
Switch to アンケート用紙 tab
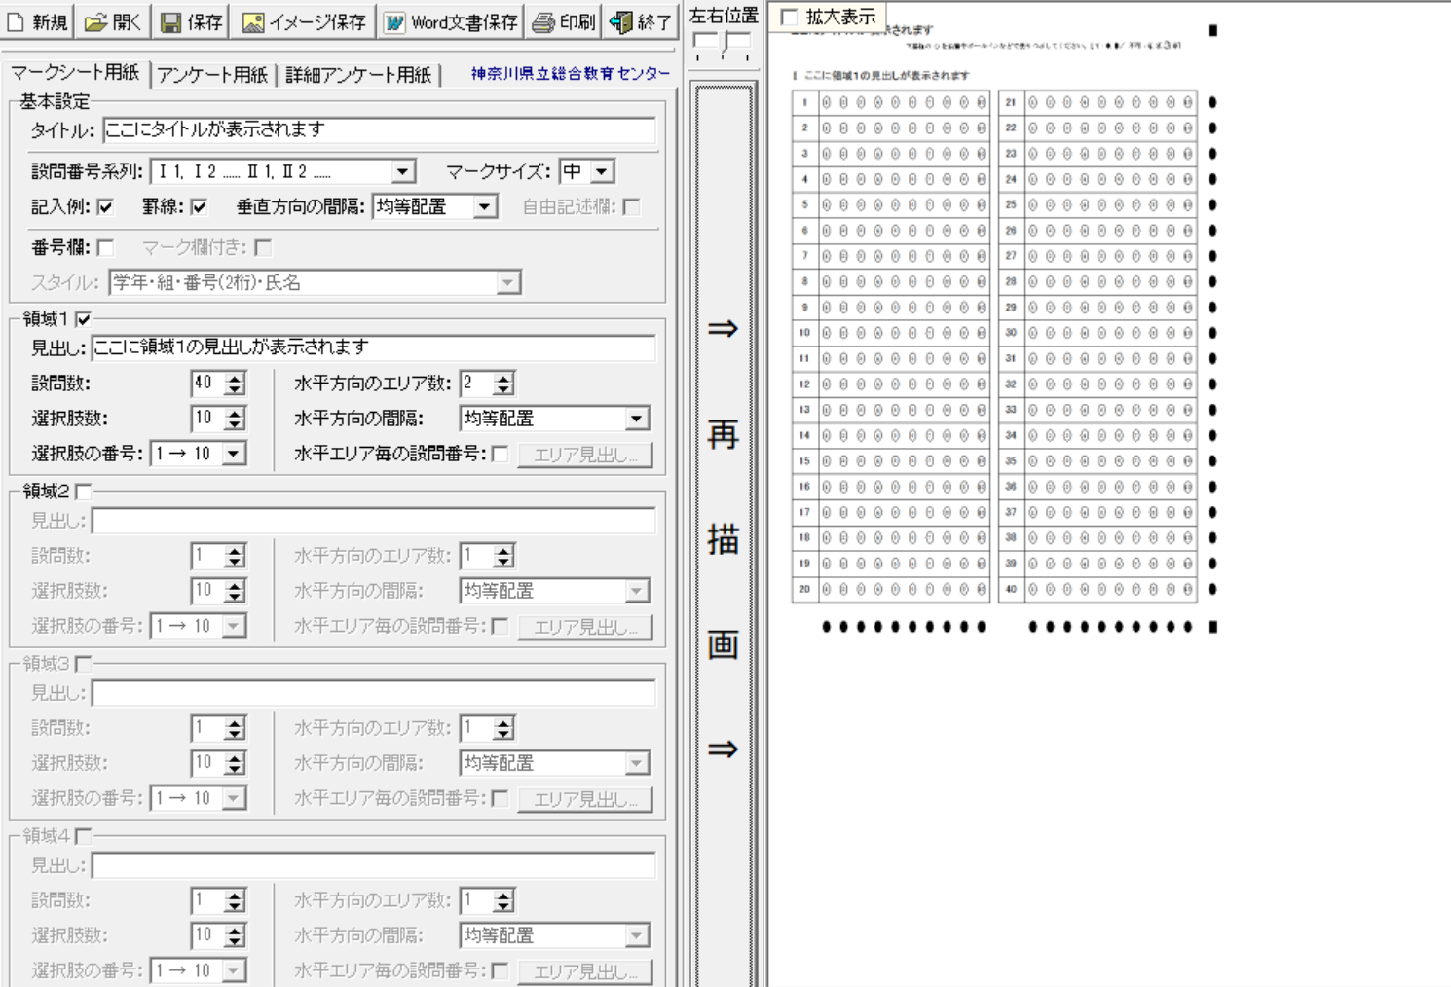[211, 75]
